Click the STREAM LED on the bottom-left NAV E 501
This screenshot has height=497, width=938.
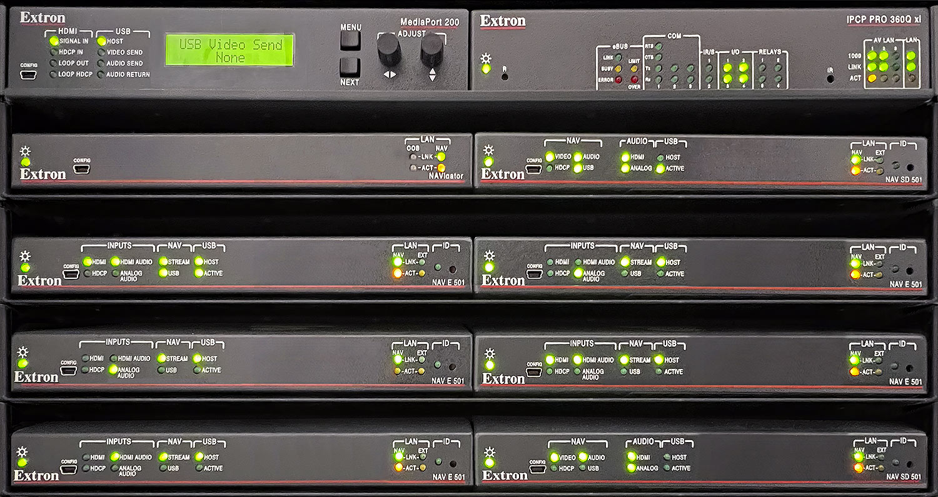coord(163,457)
